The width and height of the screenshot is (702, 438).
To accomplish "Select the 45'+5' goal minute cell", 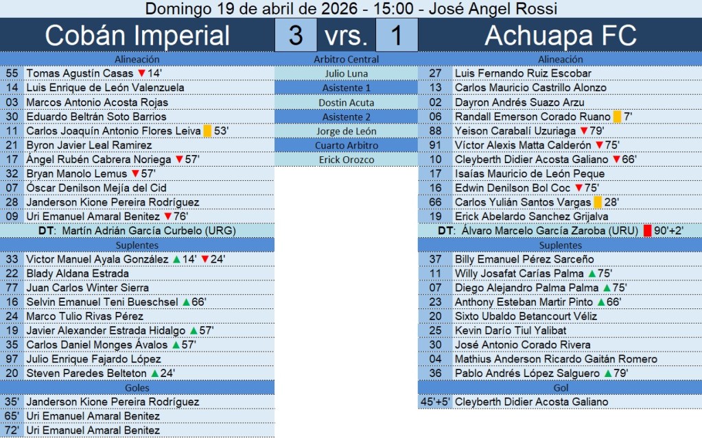I will pyautogui.click(x=434, y=402).
